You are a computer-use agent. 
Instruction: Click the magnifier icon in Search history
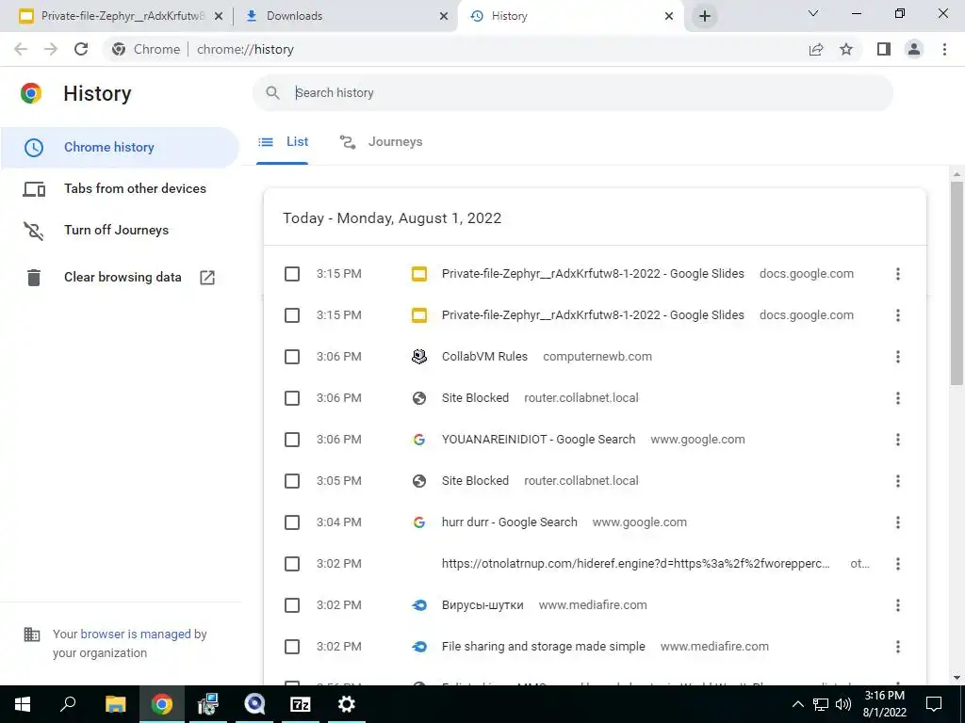(x=272, y=93)
